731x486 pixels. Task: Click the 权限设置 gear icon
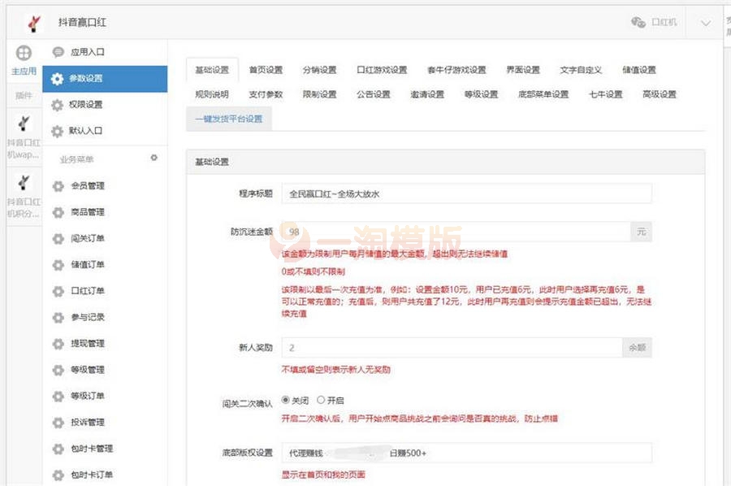tap(57, 105)
